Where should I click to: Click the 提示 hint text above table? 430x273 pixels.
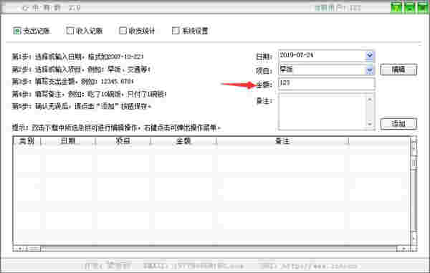pos(117,128)
